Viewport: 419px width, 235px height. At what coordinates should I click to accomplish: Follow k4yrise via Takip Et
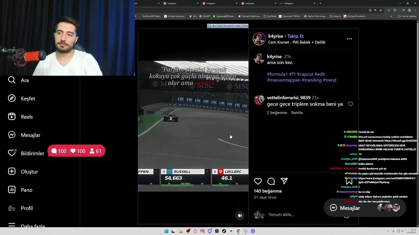click(x=295, y=36)
